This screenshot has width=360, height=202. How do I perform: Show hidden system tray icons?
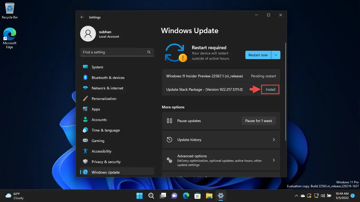(x=296, y=196)
